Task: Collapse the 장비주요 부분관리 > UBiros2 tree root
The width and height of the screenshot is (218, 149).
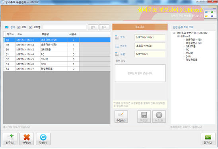Action: (174, 33)
